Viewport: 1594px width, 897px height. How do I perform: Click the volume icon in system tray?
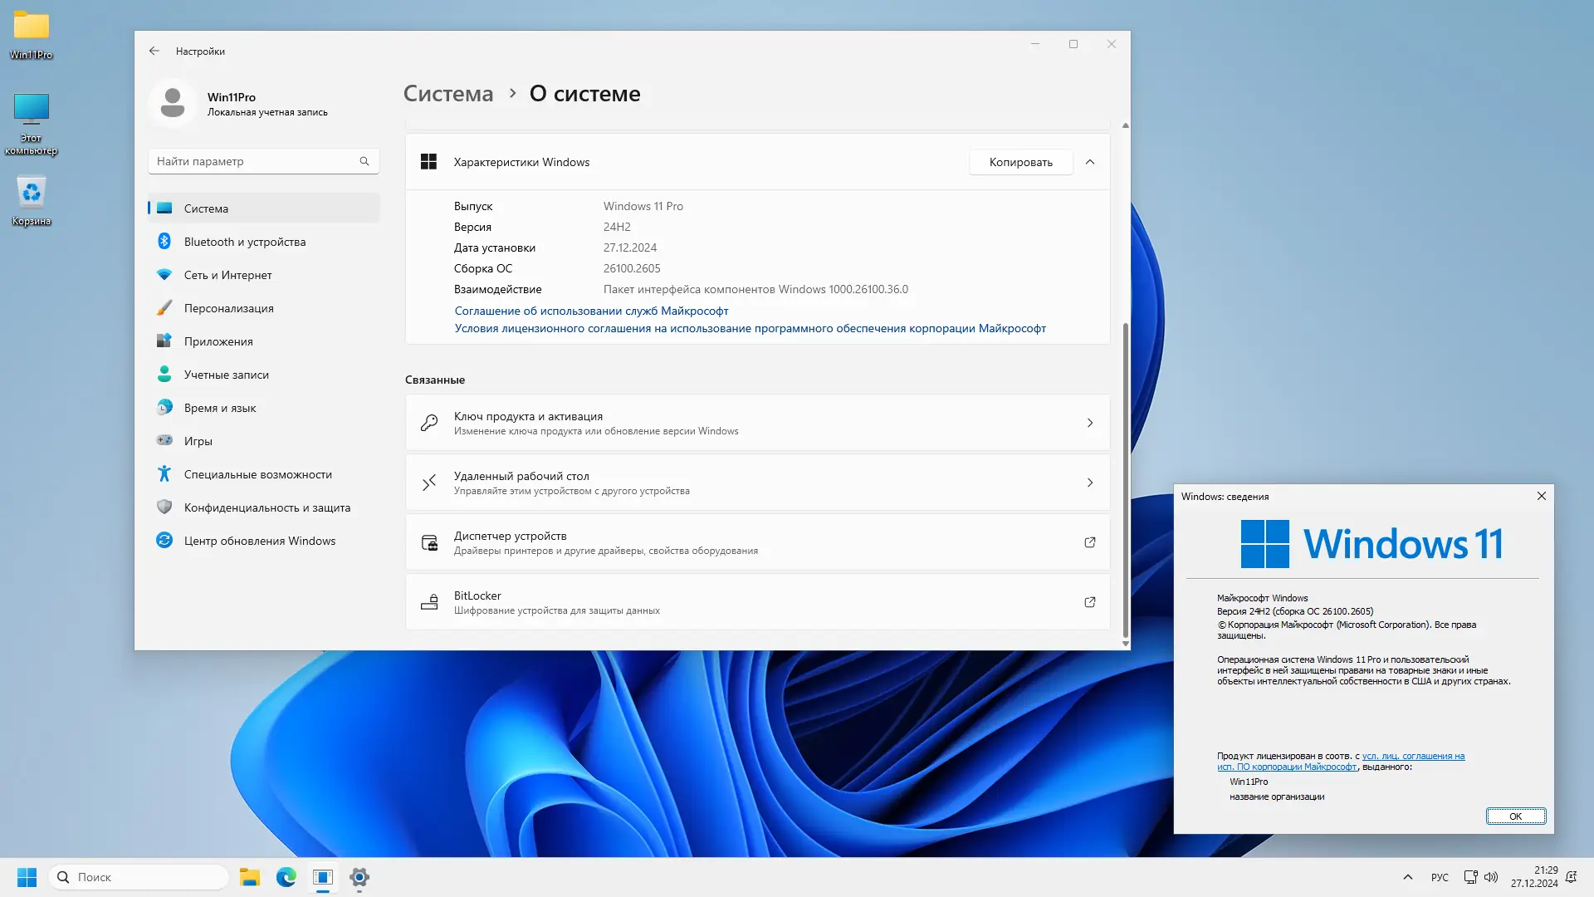point(1491,877)
